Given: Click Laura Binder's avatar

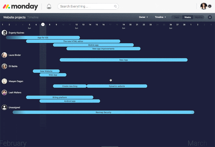Looking at the screenshot, I should point(4,55).
